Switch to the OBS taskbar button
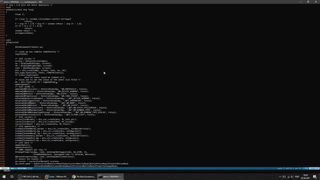This screenshot has width=320, height=180. tap(29, 176)
